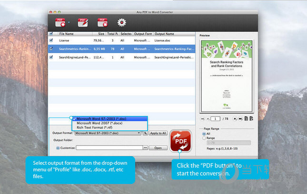Select the Customize output folder radio
Image resolution: width=307 pixels, height=194 pixels.
coord(58,148)
